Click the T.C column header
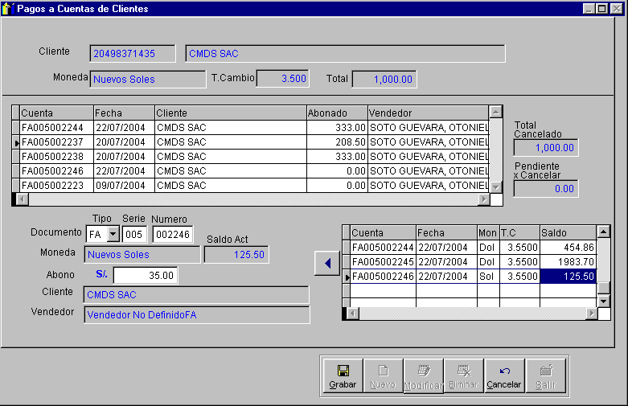 point(519,232)
